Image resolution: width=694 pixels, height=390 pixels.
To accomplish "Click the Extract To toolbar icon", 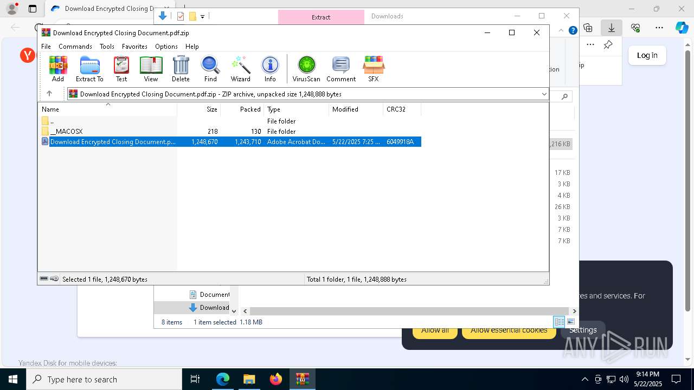I will [89, 69].
